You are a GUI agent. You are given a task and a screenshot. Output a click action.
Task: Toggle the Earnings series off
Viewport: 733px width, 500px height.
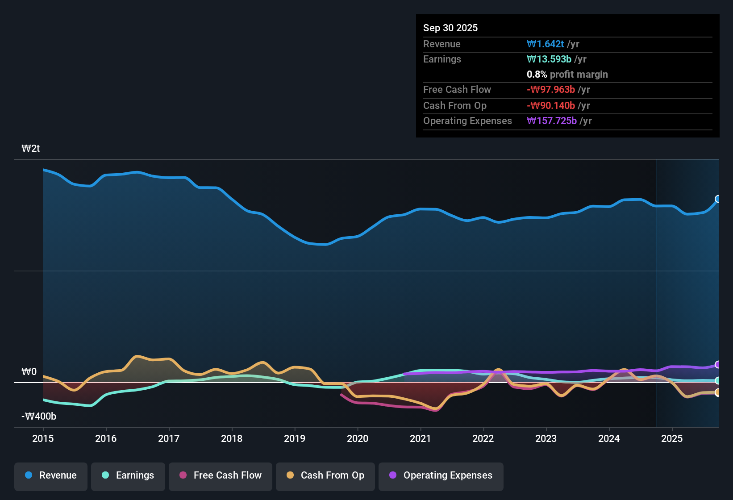128,475
